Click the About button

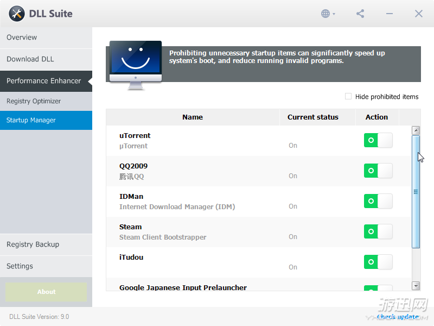[46, 292]
